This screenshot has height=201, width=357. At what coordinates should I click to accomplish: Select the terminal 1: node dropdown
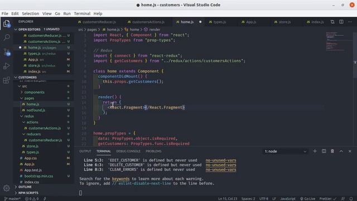pos(285,151)
